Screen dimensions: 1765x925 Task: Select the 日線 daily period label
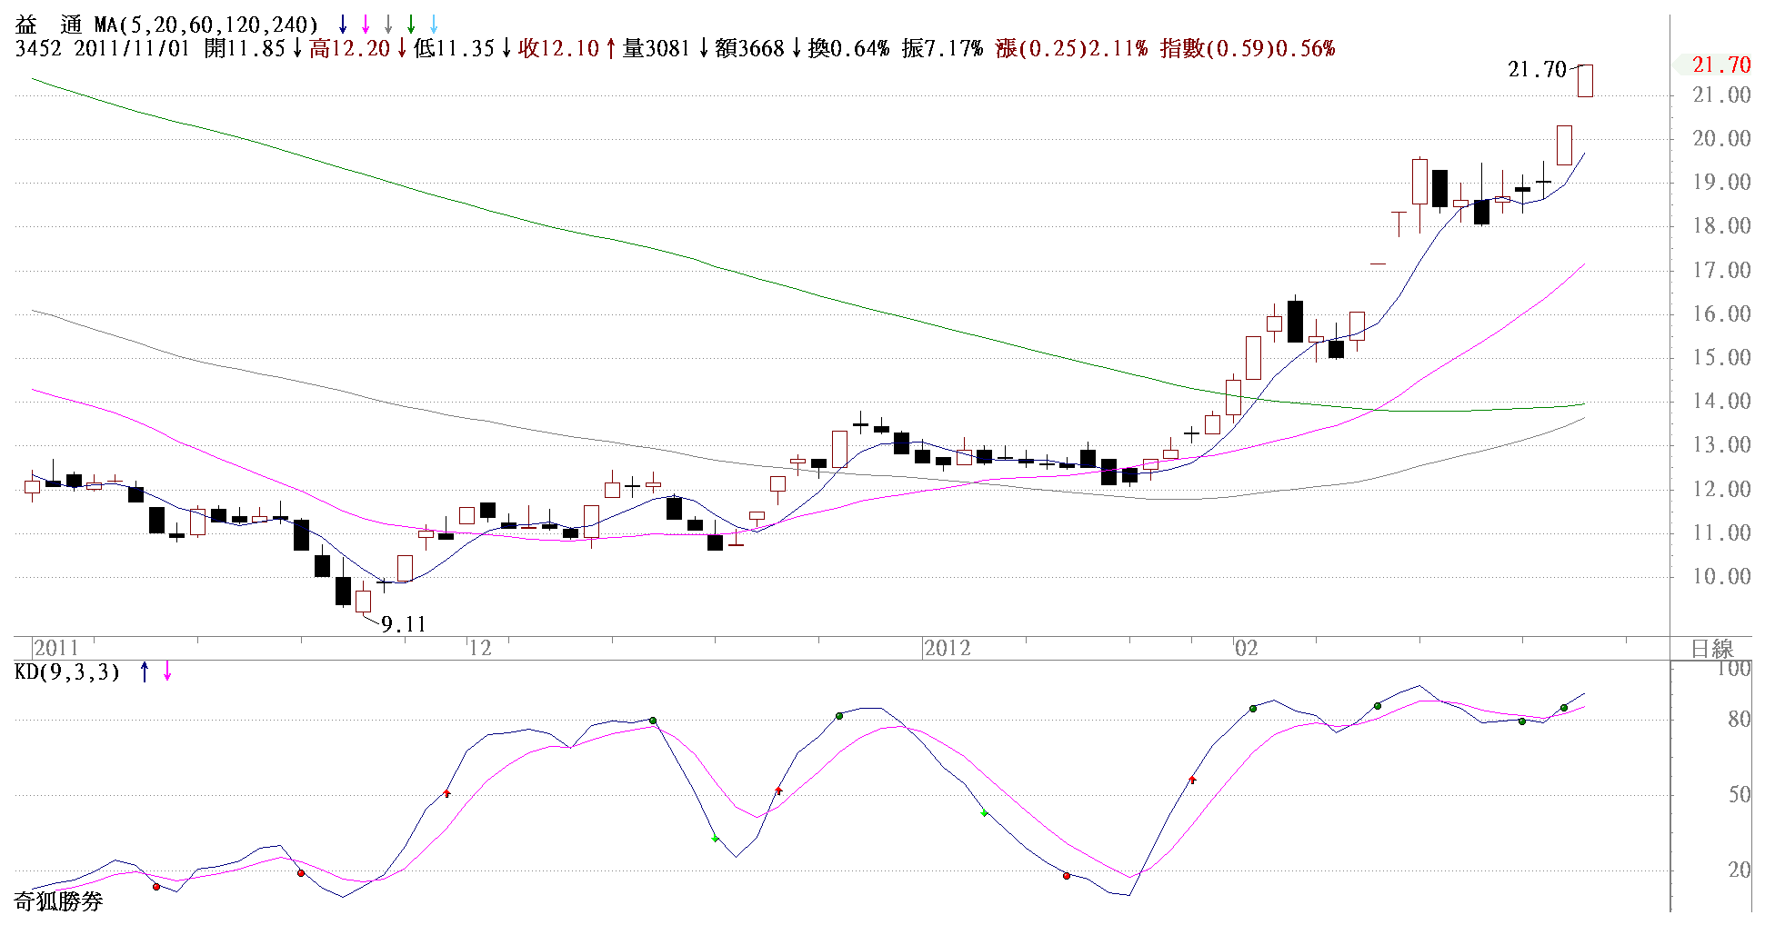click(x=1712, y=648)
